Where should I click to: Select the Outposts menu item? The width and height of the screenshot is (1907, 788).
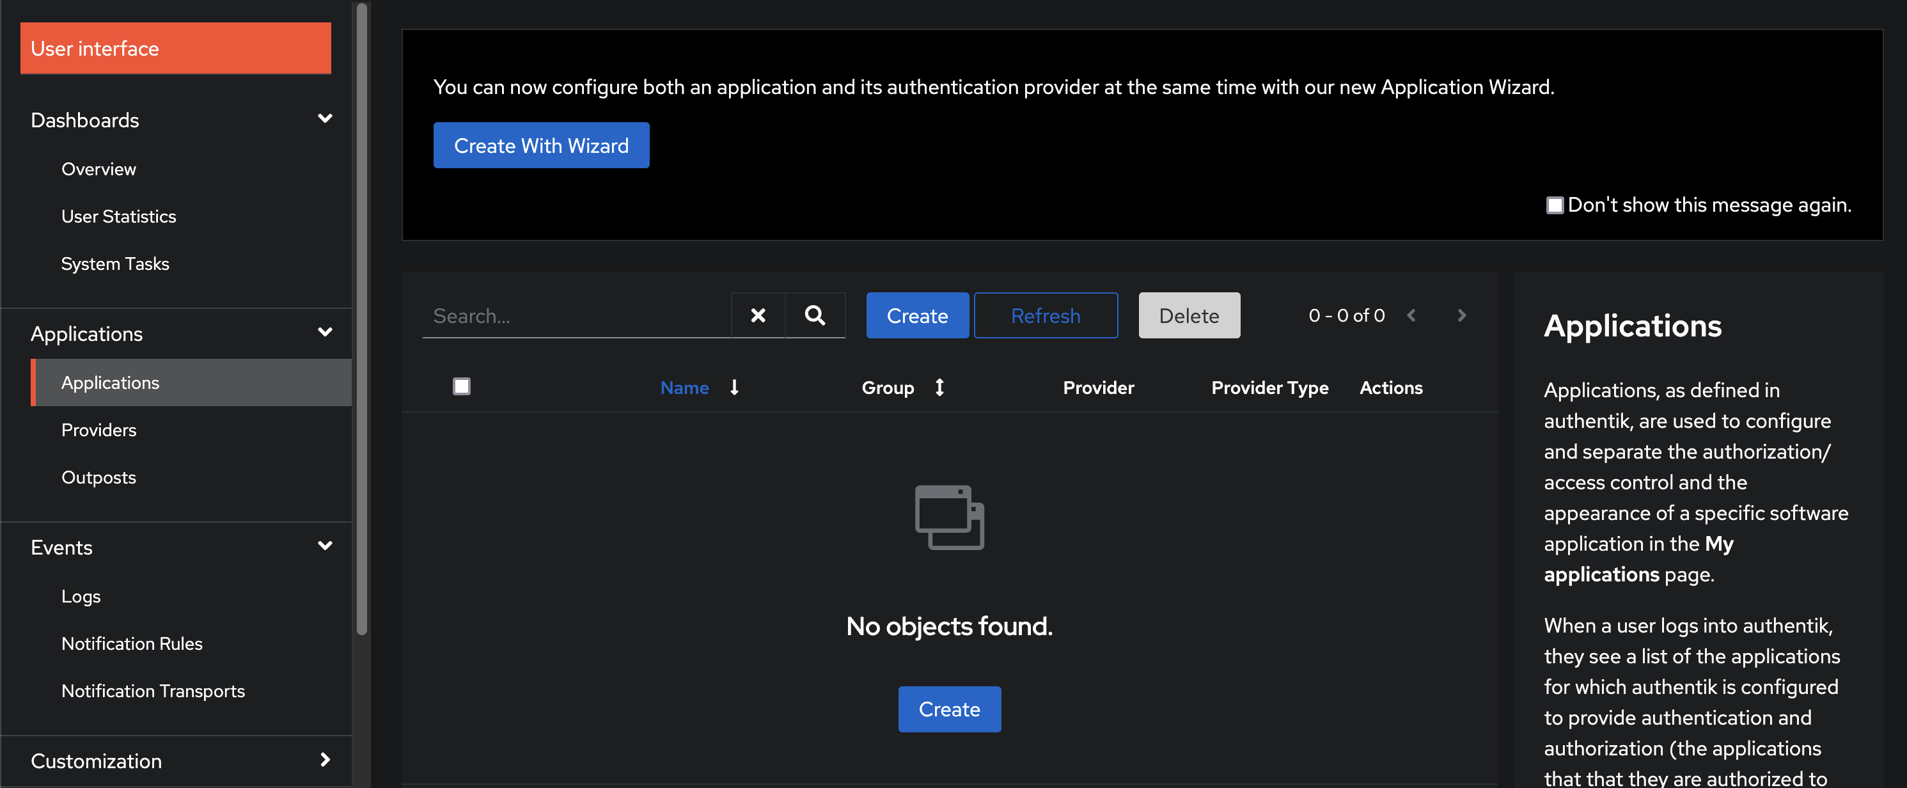98,475
